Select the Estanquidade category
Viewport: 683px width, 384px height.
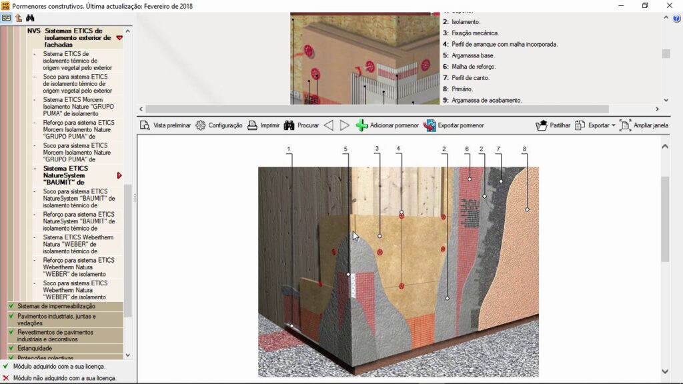coord(34,348)
